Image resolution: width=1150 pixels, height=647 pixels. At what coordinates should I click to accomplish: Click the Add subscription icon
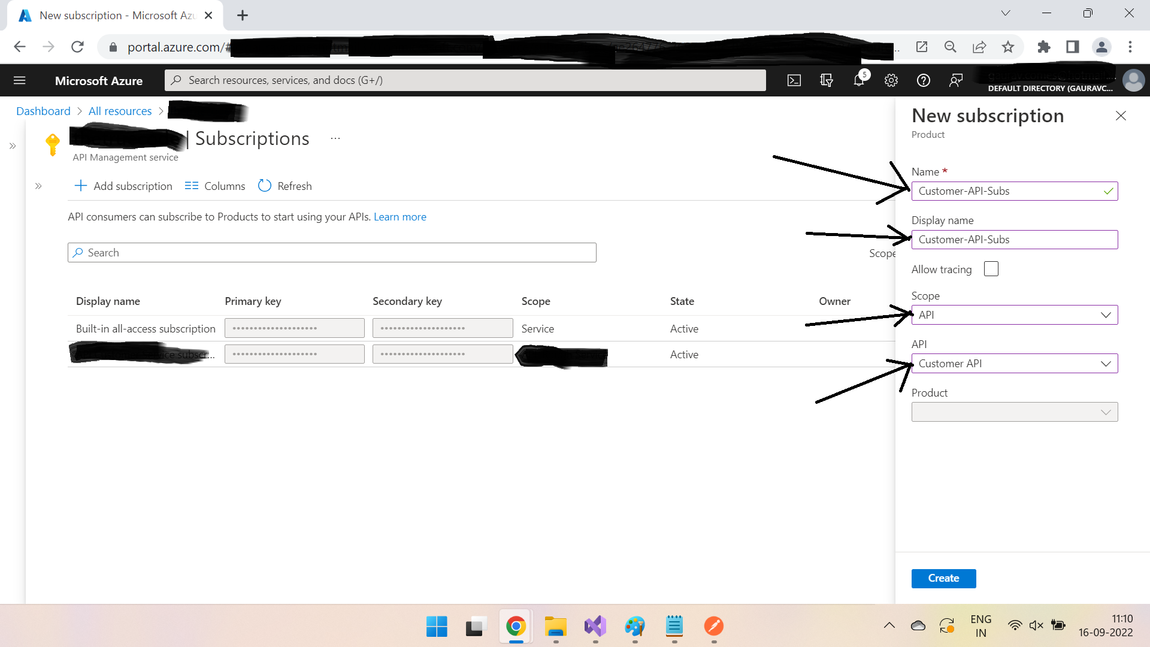[81, 186]
